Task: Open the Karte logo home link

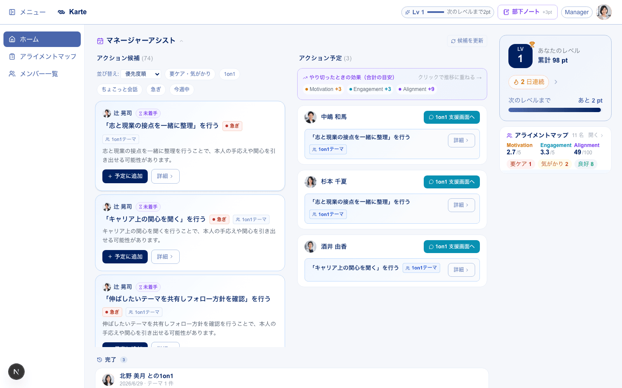Action: [72, 12]
